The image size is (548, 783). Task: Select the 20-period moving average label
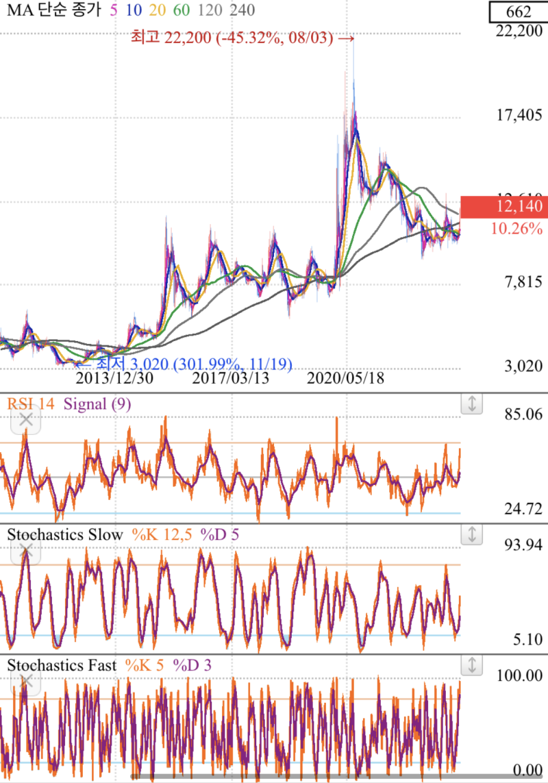158,10
